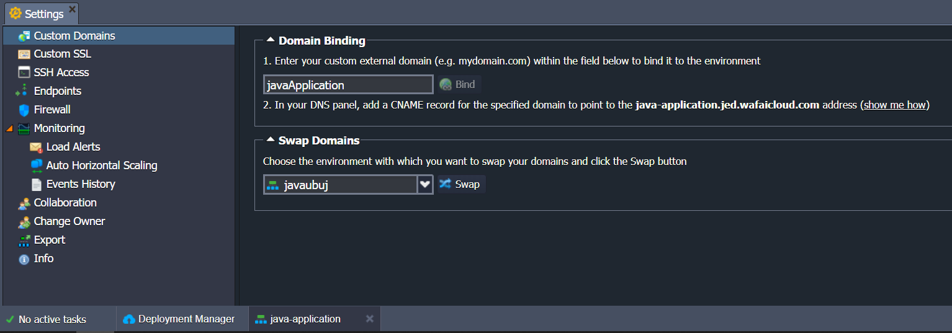Image resolution: width=952 pixels, height=333 pixels.
Task: Open the javaubuj environment dropdown arrow
Action: (x=425, y=184)
